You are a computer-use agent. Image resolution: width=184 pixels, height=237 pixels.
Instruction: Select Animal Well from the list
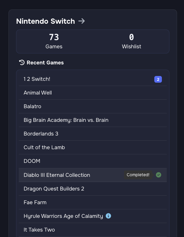pos(38,93)
